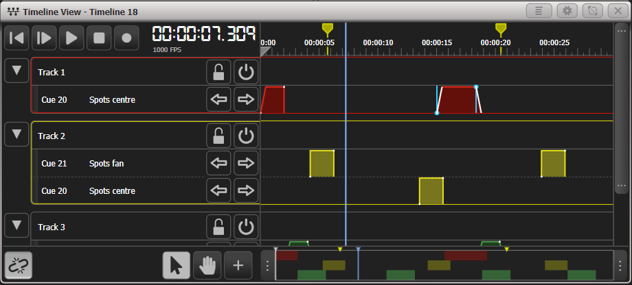The width and height of the screenshot is (632, 285).
Task: Toggle the lock on Track 1
Action: [x=218, y=73]
